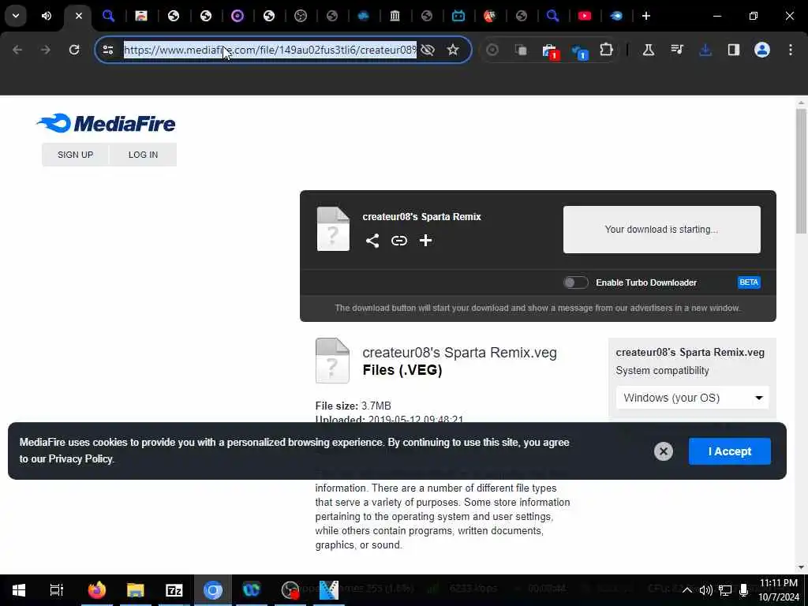This screenshot has width=808, height=606.
Task: Switch to the bilibili TV icon tab
Action: (458, 16)
